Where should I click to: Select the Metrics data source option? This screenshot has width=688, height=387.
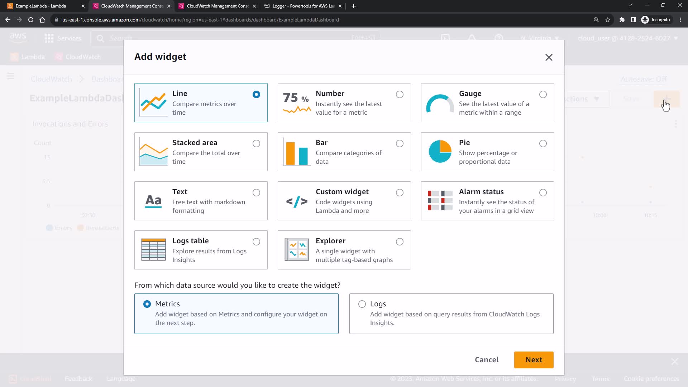click(x=147, y=304)
